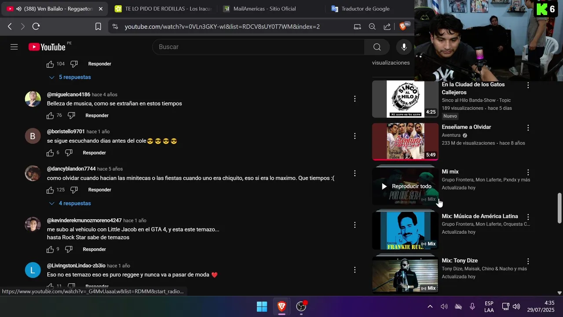Open En la Ciudad de los Gatos thumbnail

click(405, 99)
